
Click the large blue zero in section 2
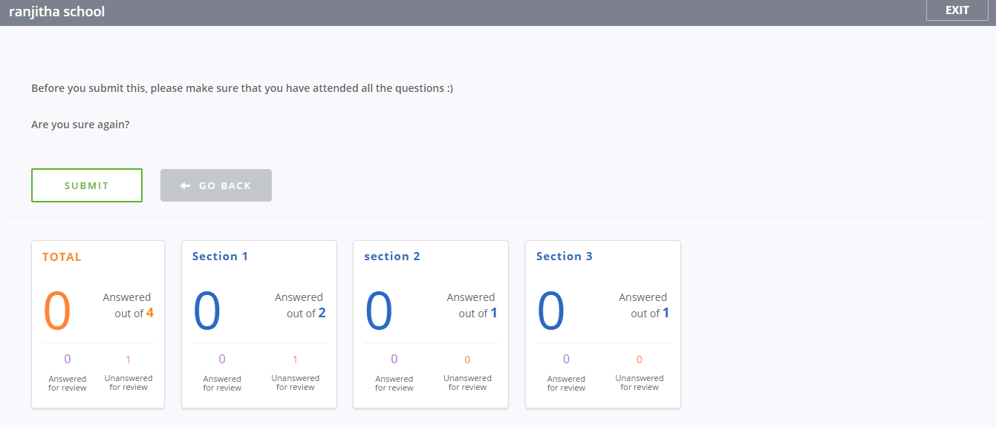tap(379, 311)
